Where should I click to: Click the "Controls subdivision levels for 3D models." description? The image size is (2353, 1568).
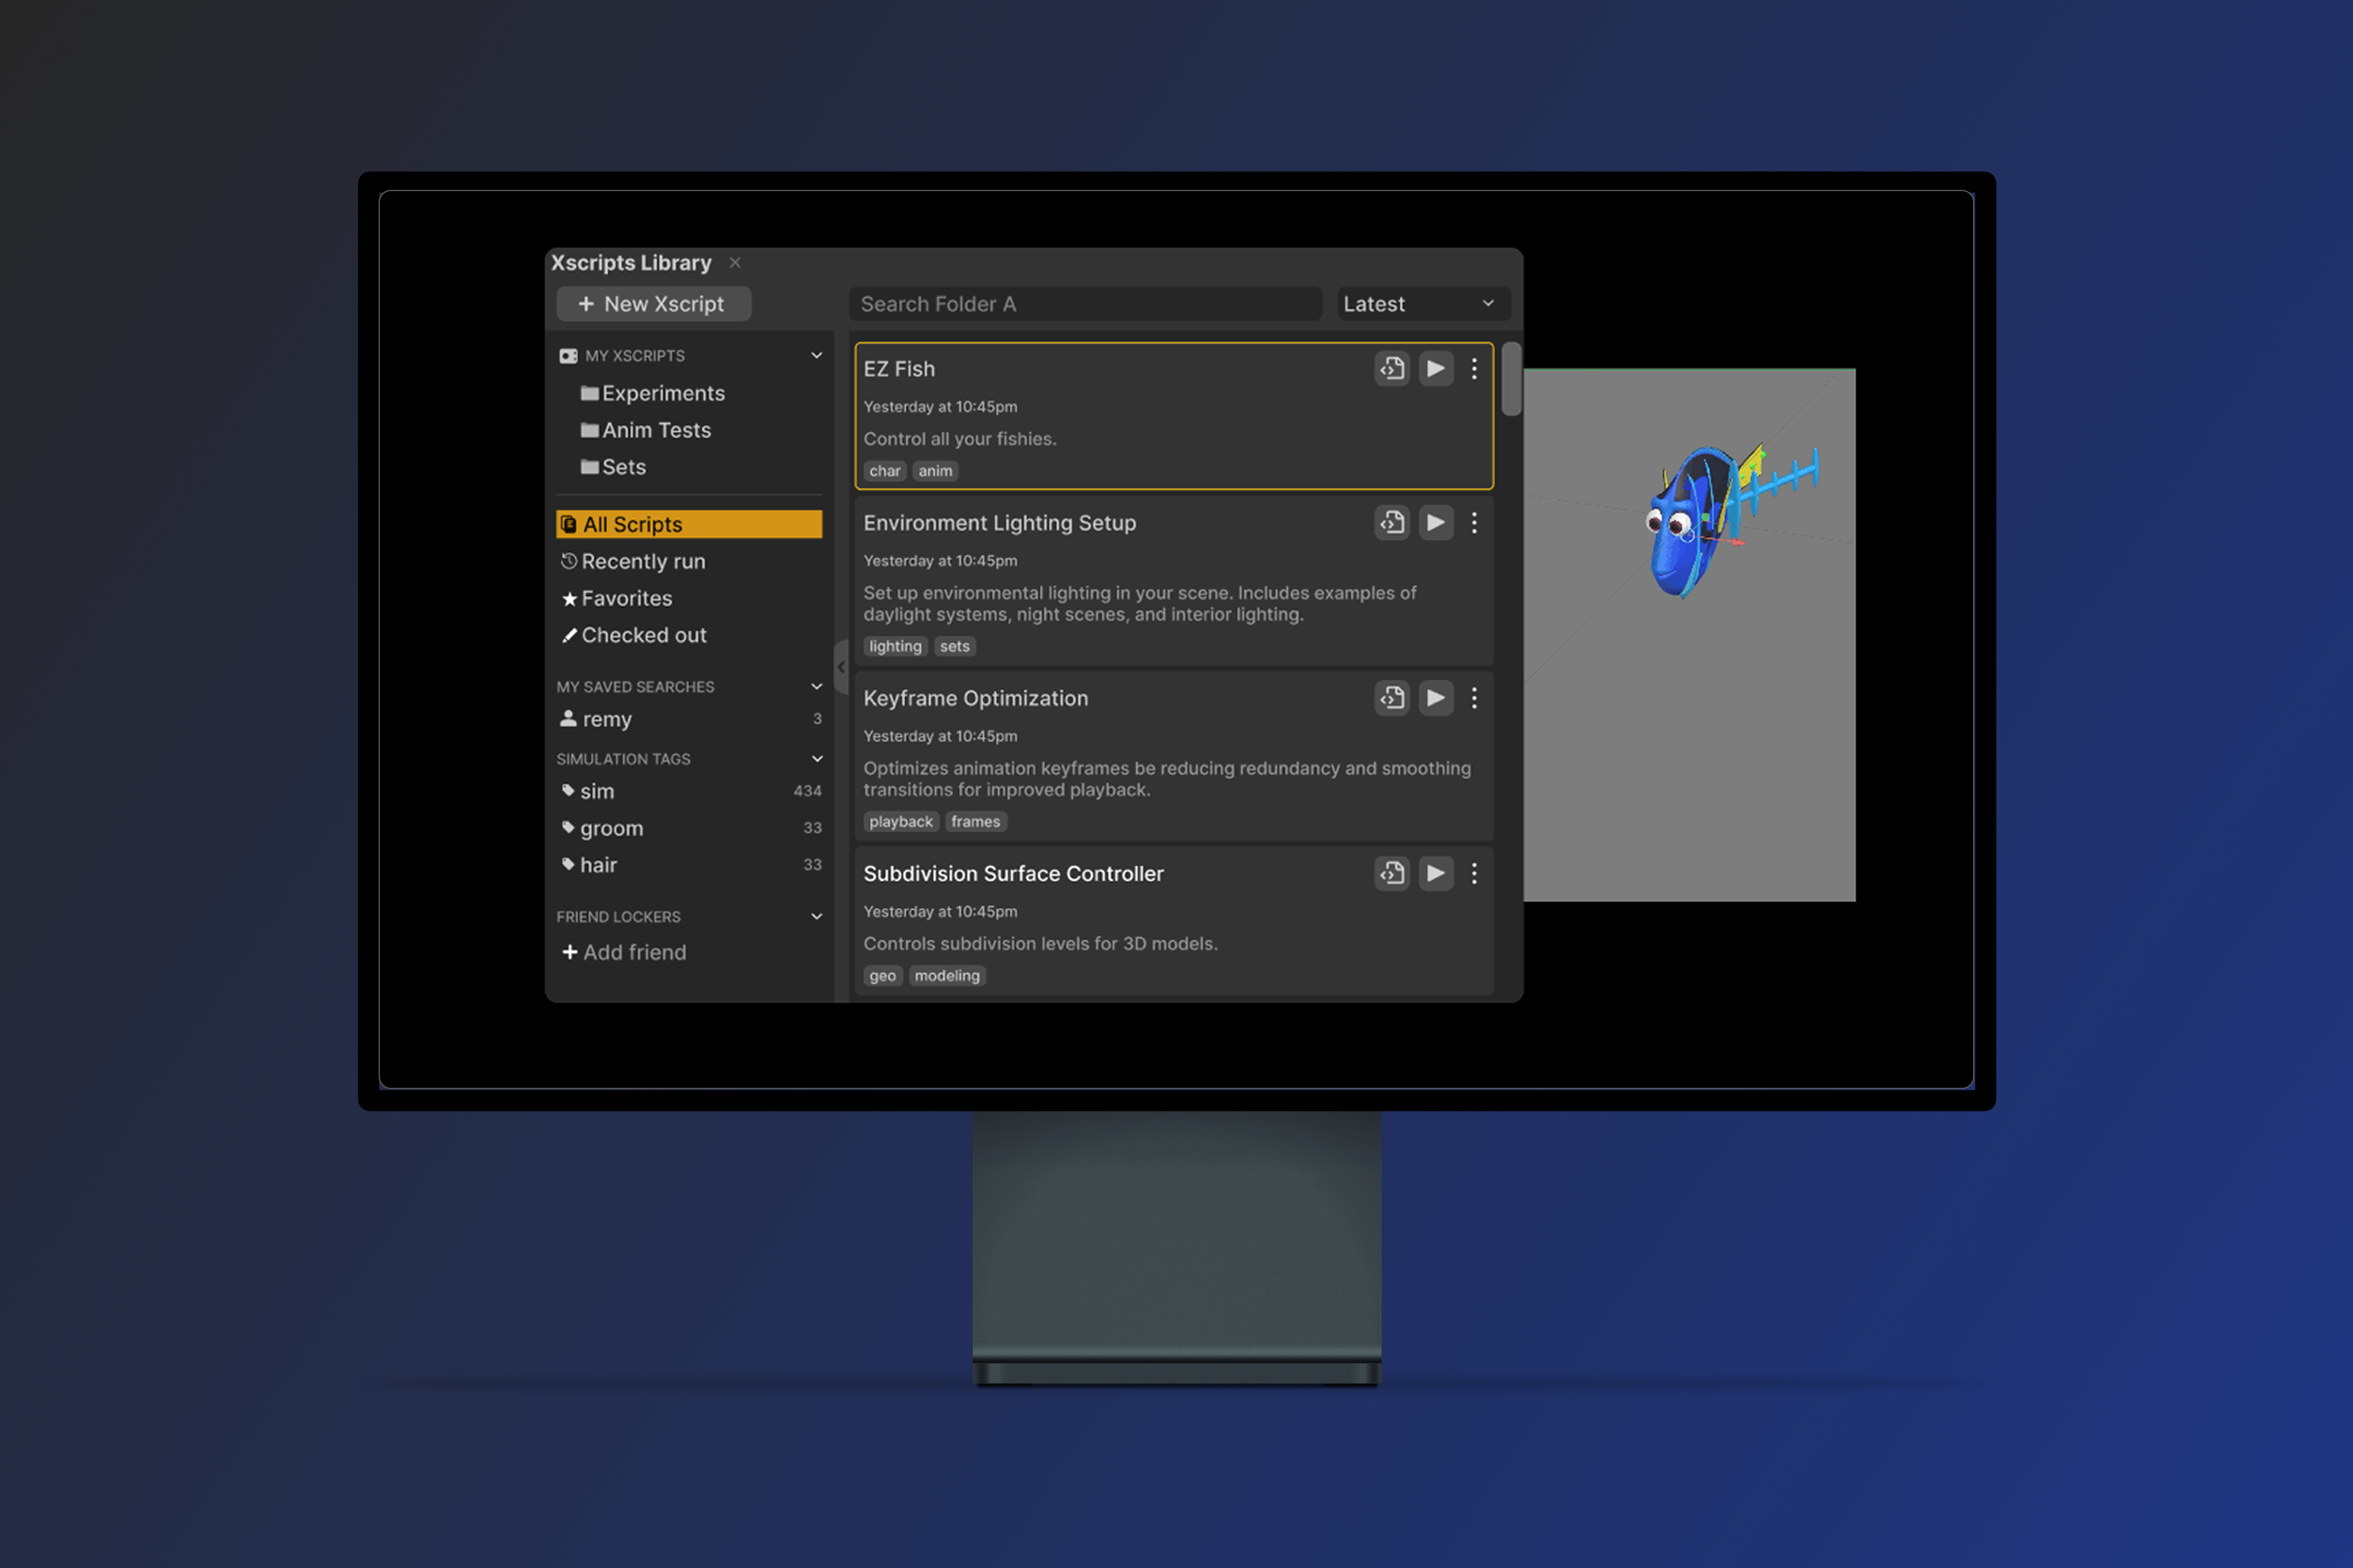point(1040,944)
